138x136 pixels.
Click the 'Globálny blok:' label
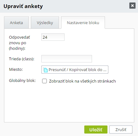22,80
